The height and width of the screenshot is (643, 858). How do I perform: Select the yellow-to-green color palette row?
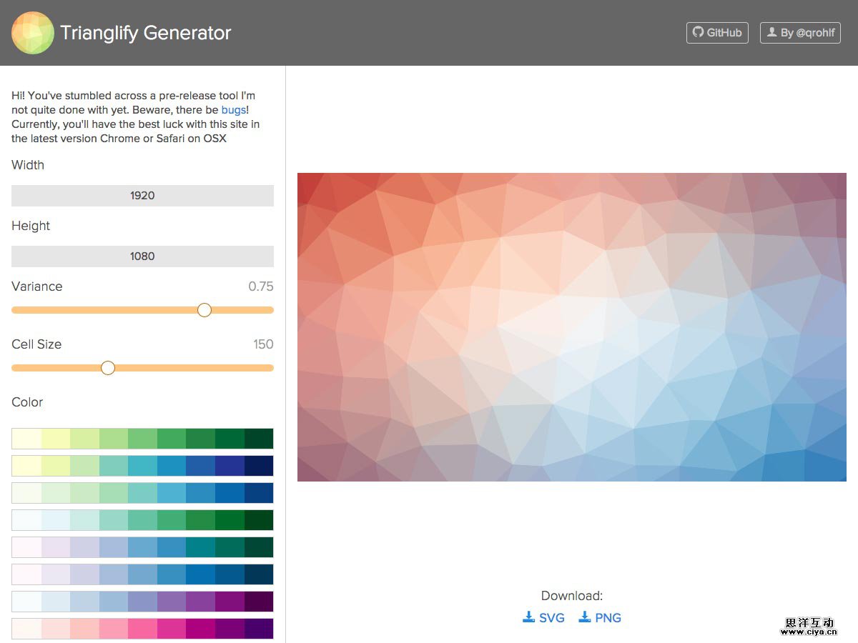coord(142,439)
